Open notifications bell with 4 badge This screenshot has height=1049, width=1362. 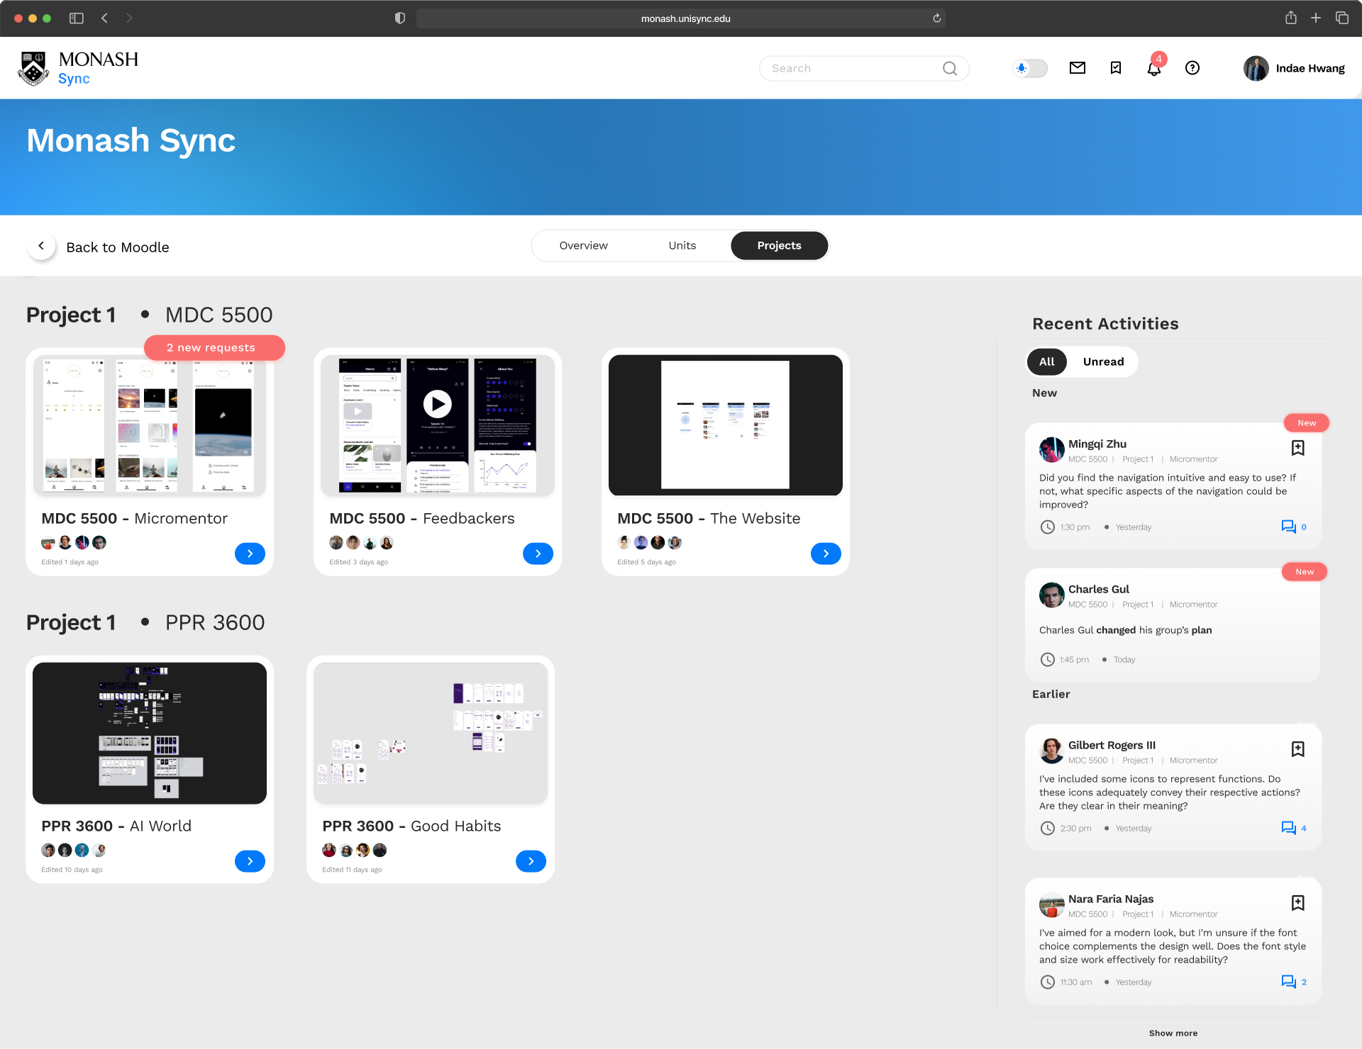point(1153,69)
